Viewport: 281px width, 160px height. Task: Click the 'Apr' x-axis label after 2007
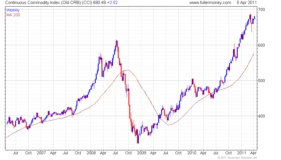coord(53,153)
